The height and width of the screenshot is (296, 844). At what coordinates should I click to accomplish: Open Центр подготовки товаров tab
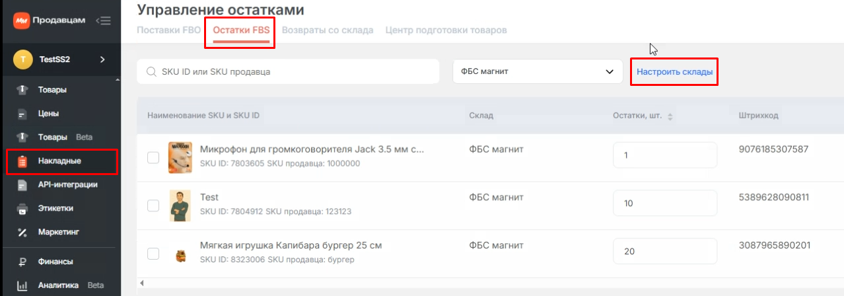click(x=446, y=30)
